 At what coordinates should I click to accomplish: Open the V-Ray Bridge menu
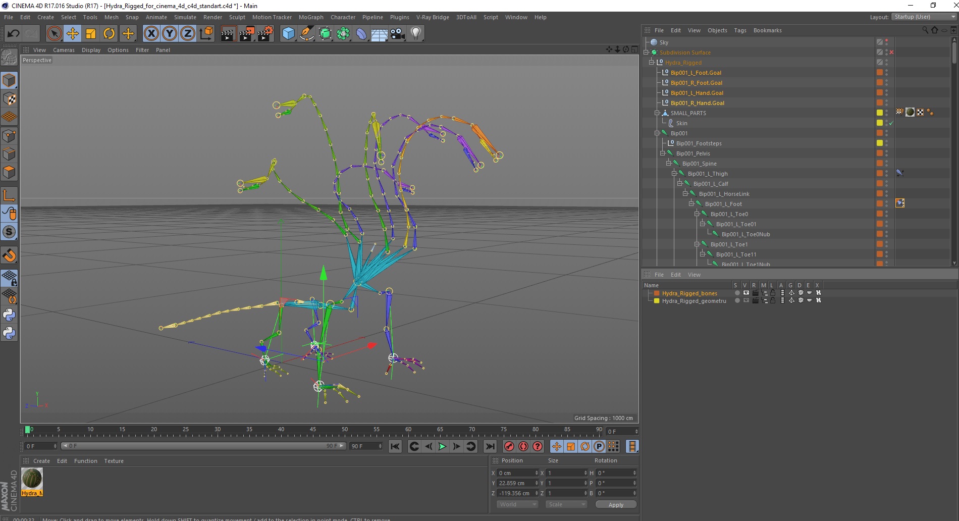pyautogui.click(x=433, y=17)
